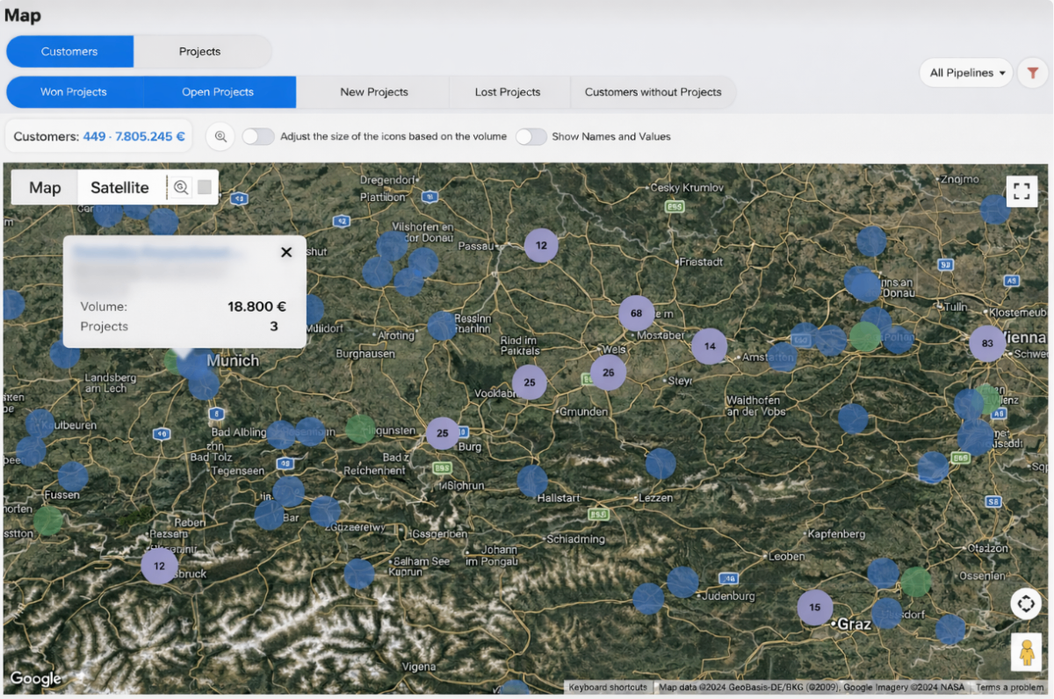Click the Google logo on map

pyautogui.click(x=35, y=678)
